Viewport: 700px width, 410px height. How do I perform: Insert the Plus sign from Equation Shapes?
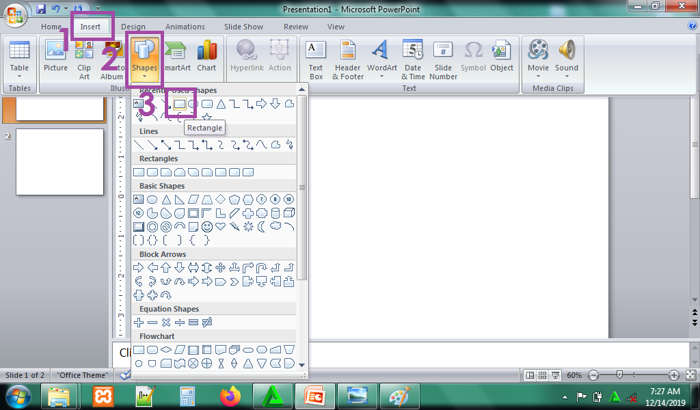click(x=139, y=323)
